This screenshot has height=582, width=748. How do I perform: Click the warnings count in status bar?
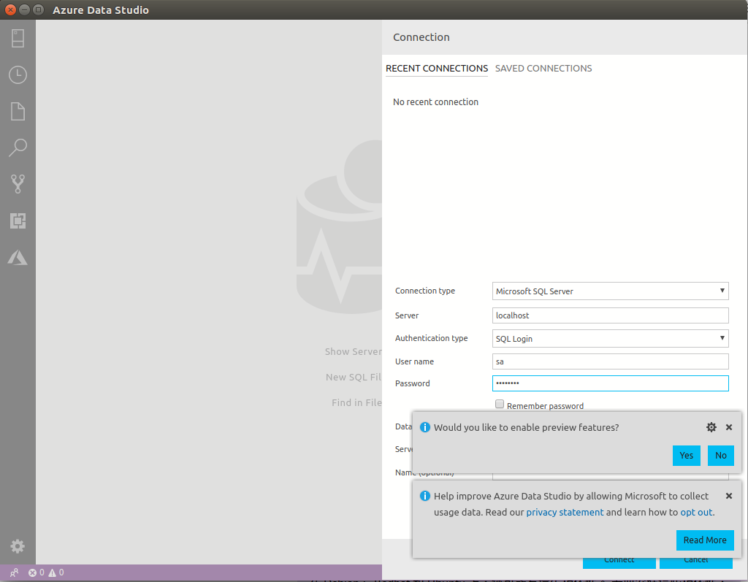[56, 573]
